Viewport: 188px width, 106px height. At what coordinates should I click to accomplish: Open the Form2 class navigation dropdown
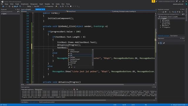[x=44, y=11]
